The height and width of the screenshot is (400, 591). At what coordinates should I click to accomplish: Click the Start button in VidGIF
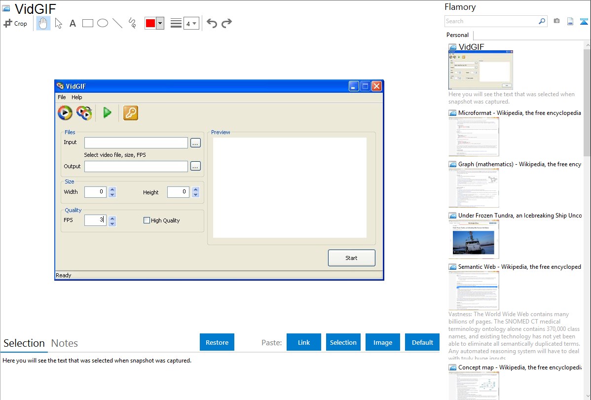tap(351, 258)
